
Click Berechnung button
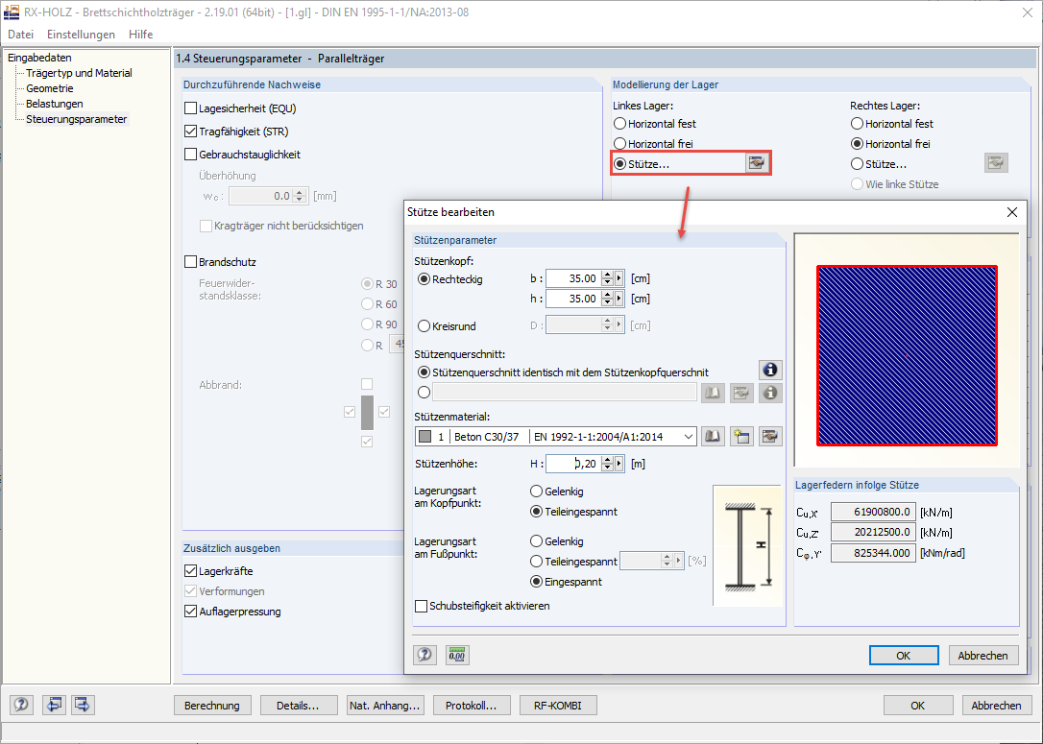coord(212,706)
